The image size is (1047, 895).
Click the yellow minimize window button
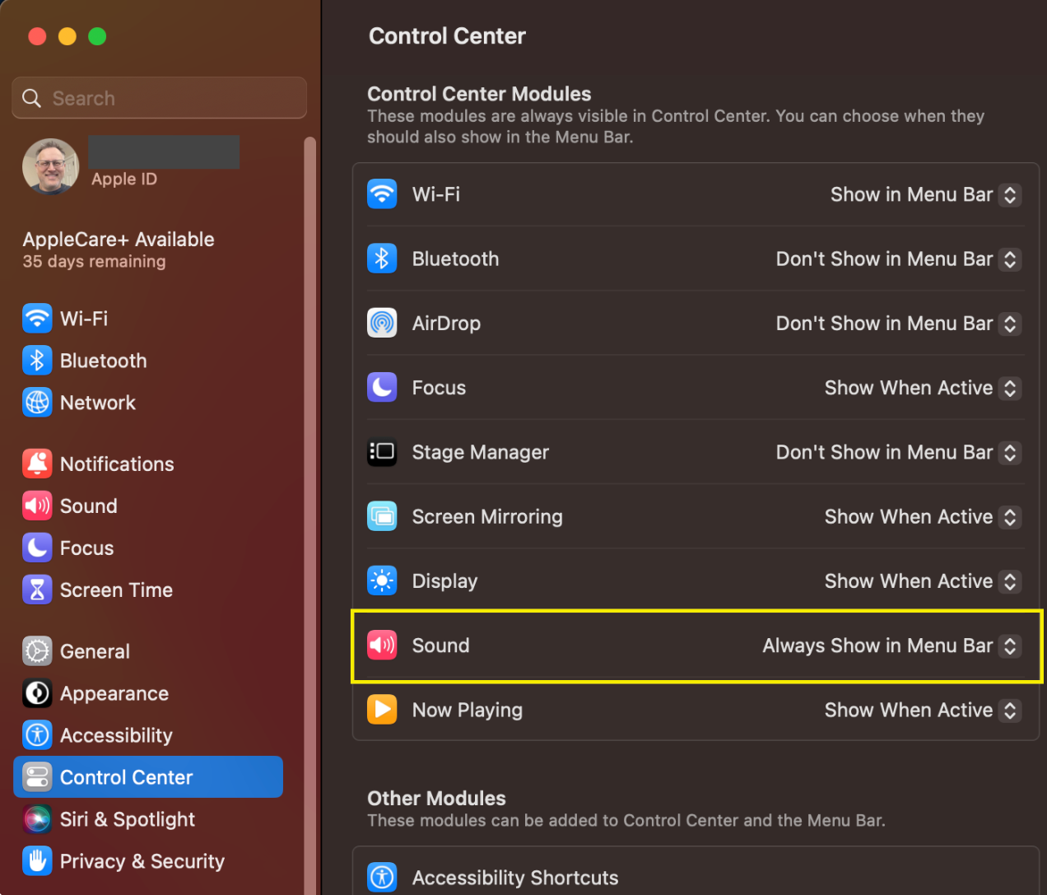click(x=67, y=36)
